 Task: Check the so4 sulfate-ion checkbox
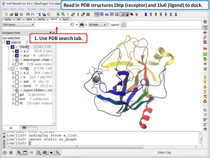(17, 99)
